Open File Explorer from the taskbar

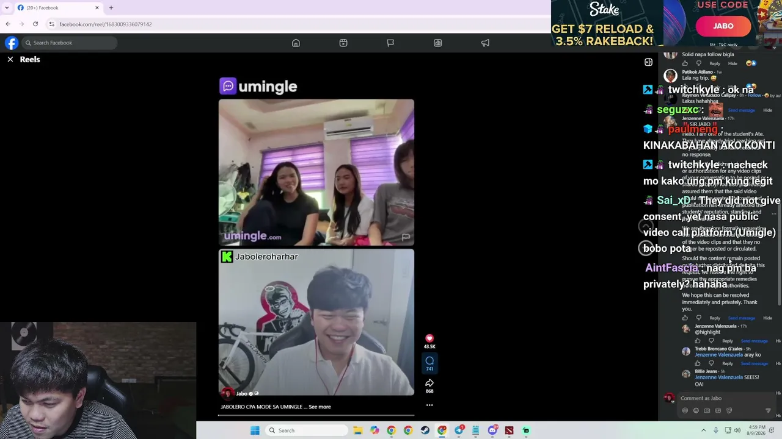pos(358,430)
